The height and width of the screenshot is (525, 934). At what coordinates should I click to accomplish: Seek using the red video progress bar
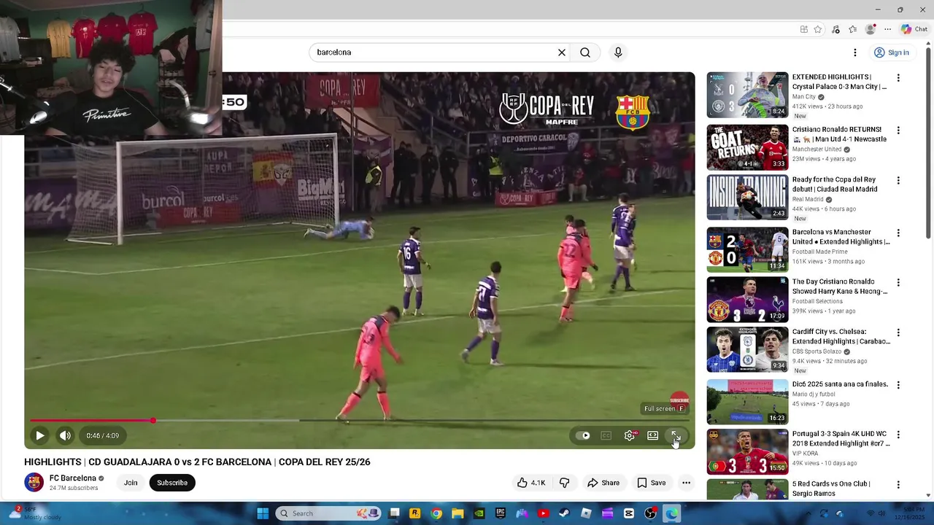360,421
